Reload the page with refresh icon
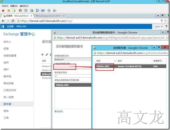170x130 pixels. point(13,21)
